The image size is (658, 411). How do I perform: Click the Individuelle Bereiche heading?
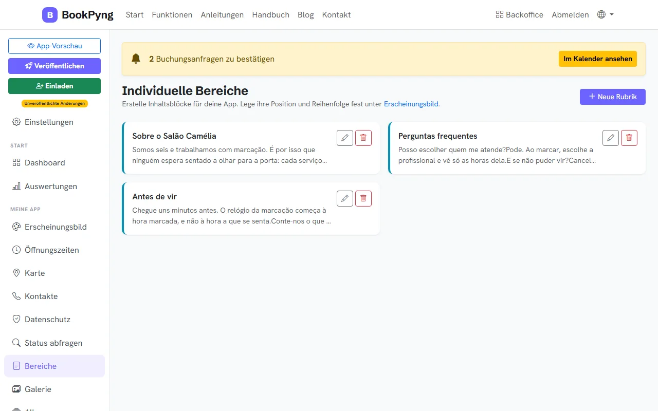pyautogui.click(x=185, y=91)
